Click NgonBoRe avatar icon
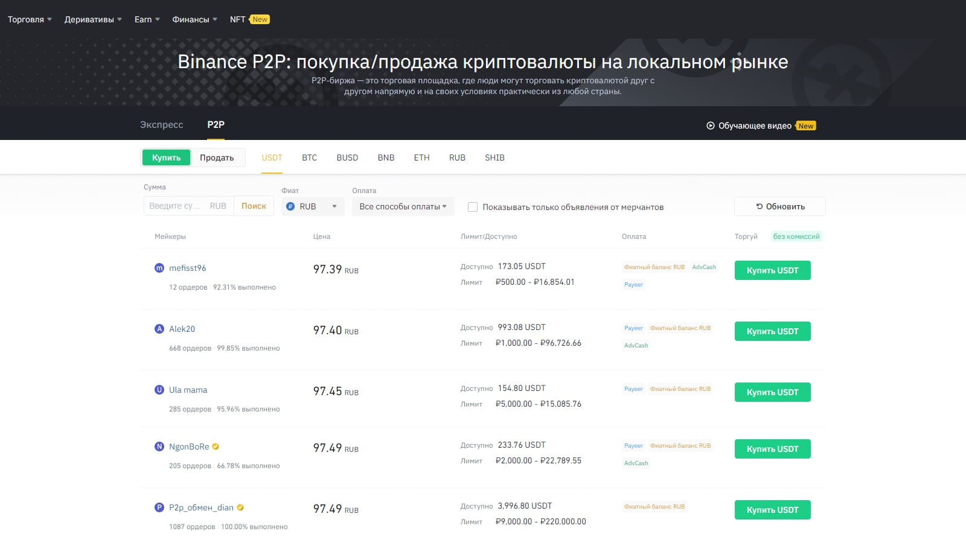Image resolution: width=966 pixels, height=543 pixels. coord(159,446)
